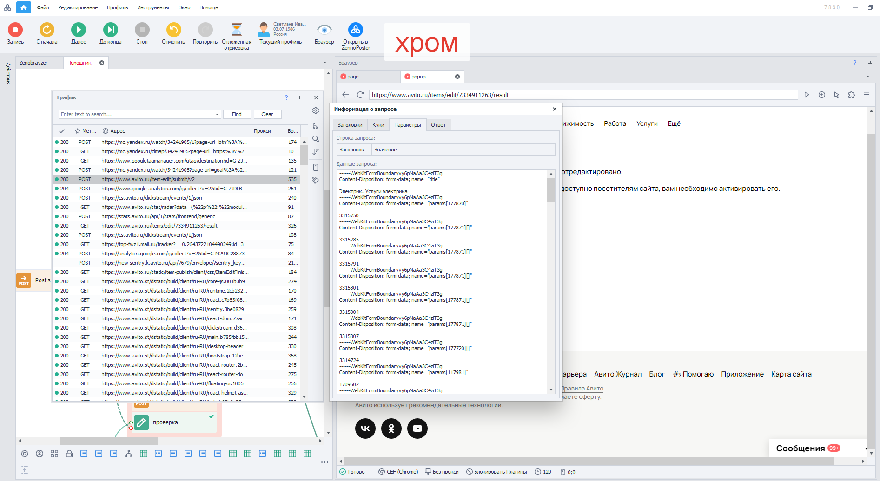
Task: Focus the Трафик search text field
Action: click(137, 114)
